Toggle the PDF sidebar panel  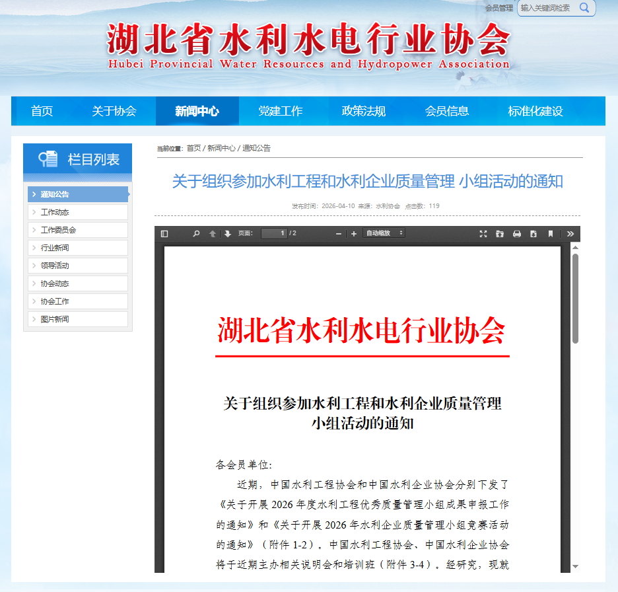[165, 233]
